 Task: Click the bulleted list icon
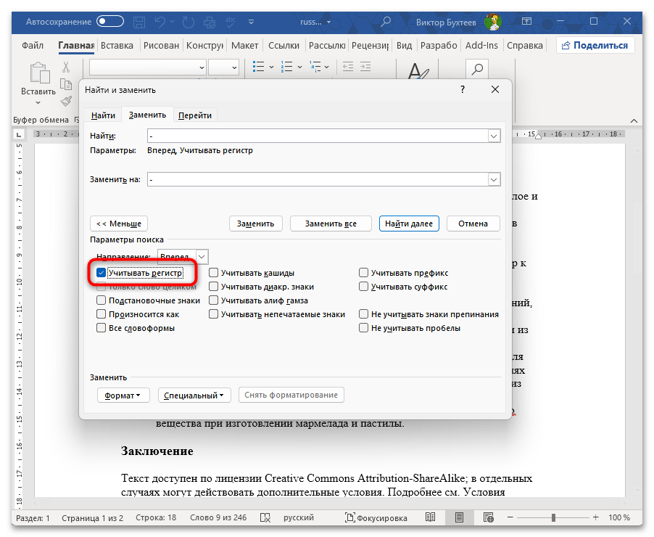tap(259, 67)
